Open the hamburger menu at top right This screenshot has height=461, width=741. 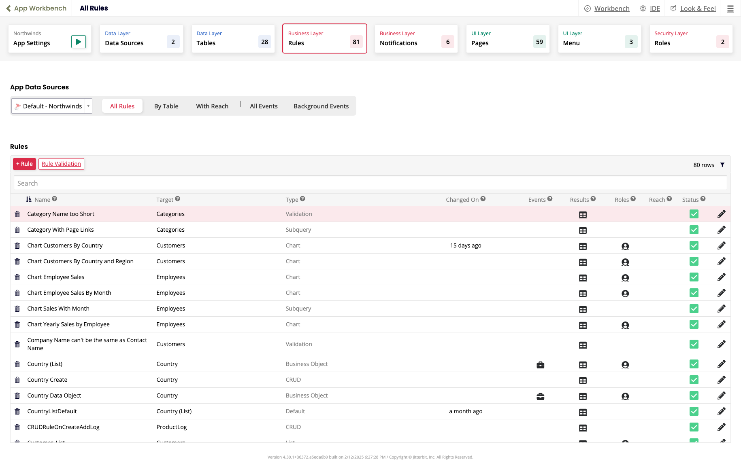pyautogui.click(x=730, y=8)
